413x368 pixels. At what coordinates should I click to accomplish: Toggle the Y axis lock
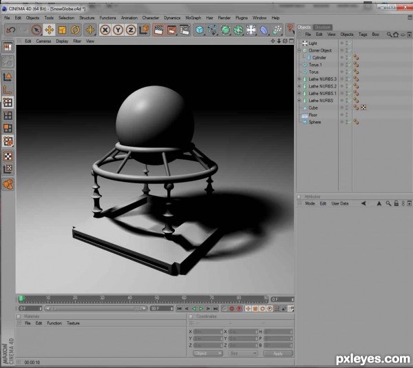pyautogui.click(x=118, y=30)
